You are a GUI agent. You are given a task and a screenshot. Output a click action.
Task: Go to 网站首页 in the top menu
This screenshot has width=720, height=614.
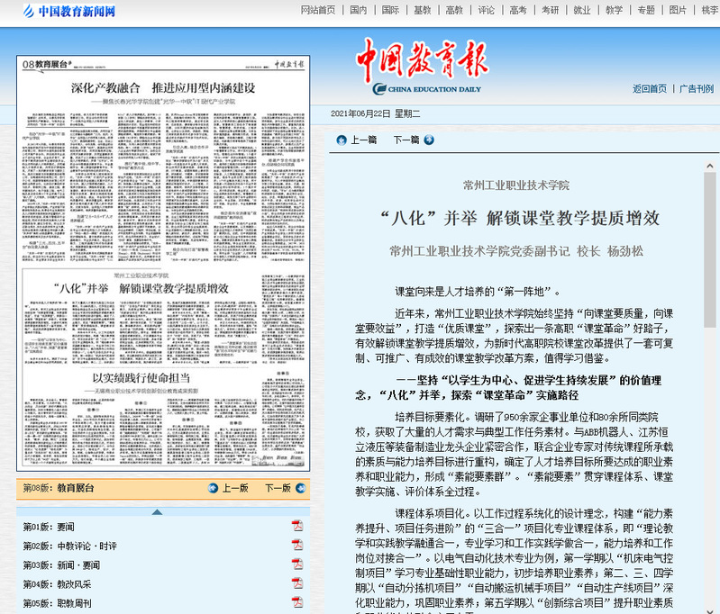tap(317, 11)
